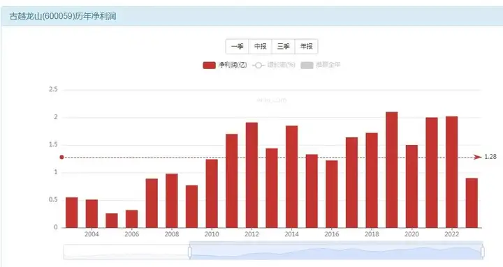This screenshot has width=503, height=267.
Task: Click the 1.28 average line label
Action: click(490, 157)
